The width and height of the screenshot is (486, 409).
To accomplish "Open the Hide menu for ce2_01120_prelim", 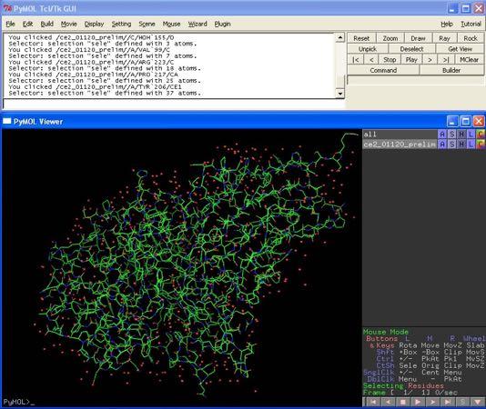I will point(461,144).
